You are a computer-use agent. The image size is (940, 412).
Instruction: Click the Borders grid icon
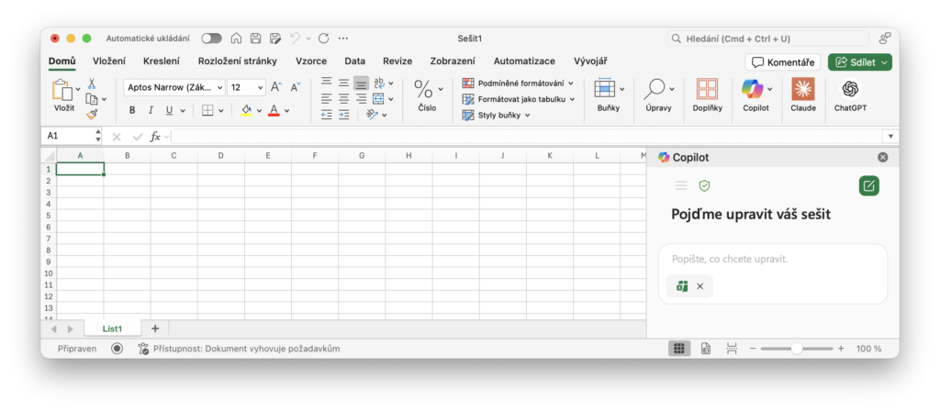207,110
